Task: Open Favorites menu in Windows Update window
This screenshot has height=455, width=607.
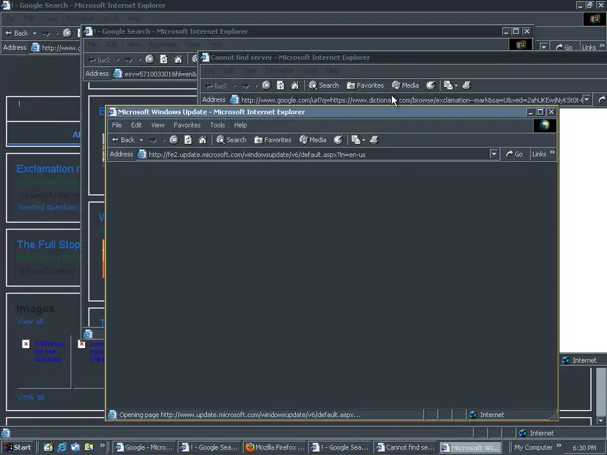Action: tap(187, 125)
